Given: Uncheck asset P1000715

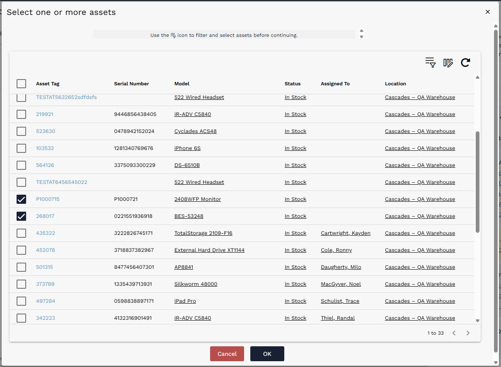Looking at the screenshot, I should click(x=21, y=199).
